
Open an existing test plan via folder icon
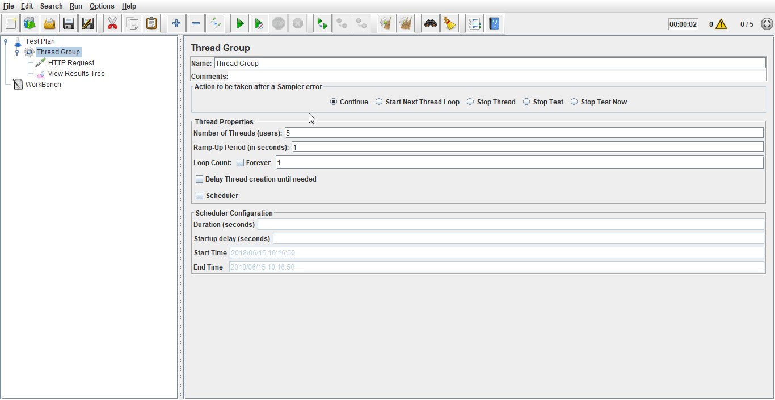(x=49, y=23)
